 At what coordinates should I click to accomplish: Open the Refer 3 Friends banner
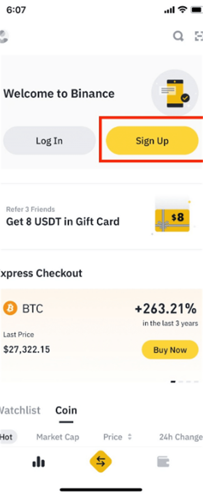[101, 216]
